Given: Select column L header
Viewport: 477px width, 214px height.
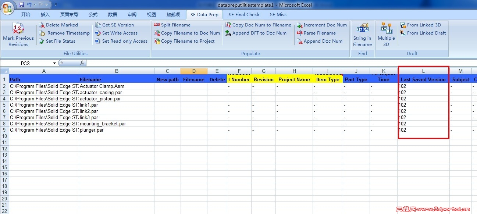Looking at the screenshot, I should (424, 71).
